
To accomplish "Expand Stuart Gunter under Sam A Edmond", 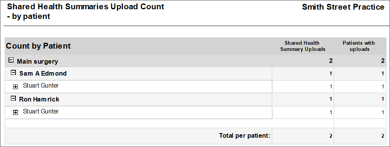I will pos(16,87).
